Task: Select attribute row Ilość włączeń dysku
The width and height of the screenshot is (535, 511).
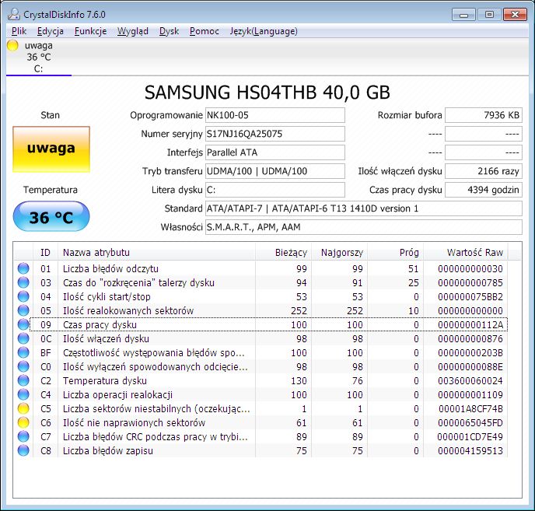Action: 261,338
